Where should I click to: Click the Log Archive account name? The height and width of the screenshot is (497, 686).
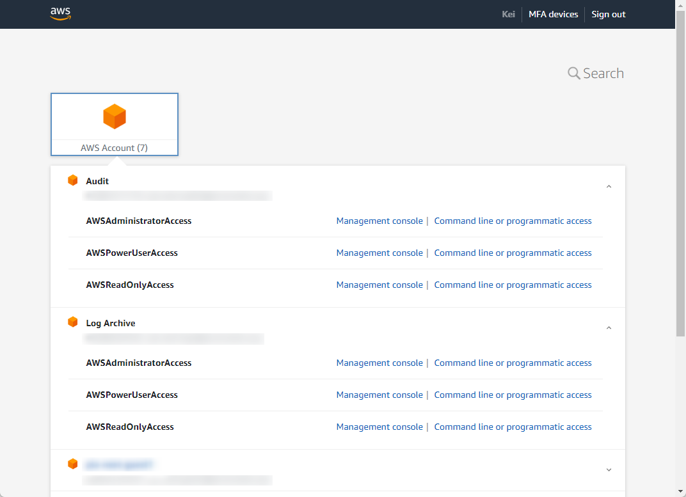click(x=110, y=323)
